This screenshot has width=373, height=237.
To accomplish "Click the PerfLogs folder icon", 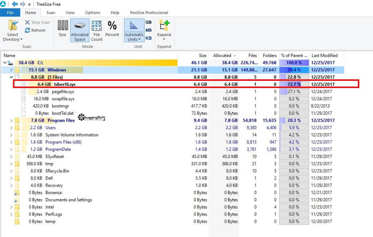I will pyautogui.click(x=17, y=214).
